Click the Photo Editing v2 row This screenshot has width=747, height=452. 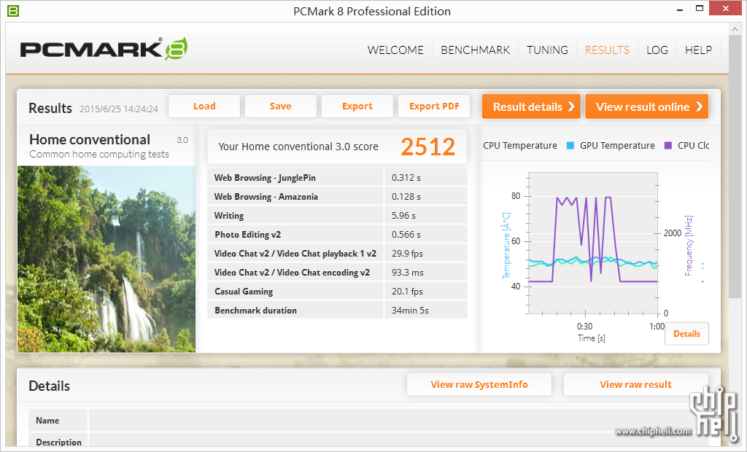pyautogui.click(x=337, y=234)
